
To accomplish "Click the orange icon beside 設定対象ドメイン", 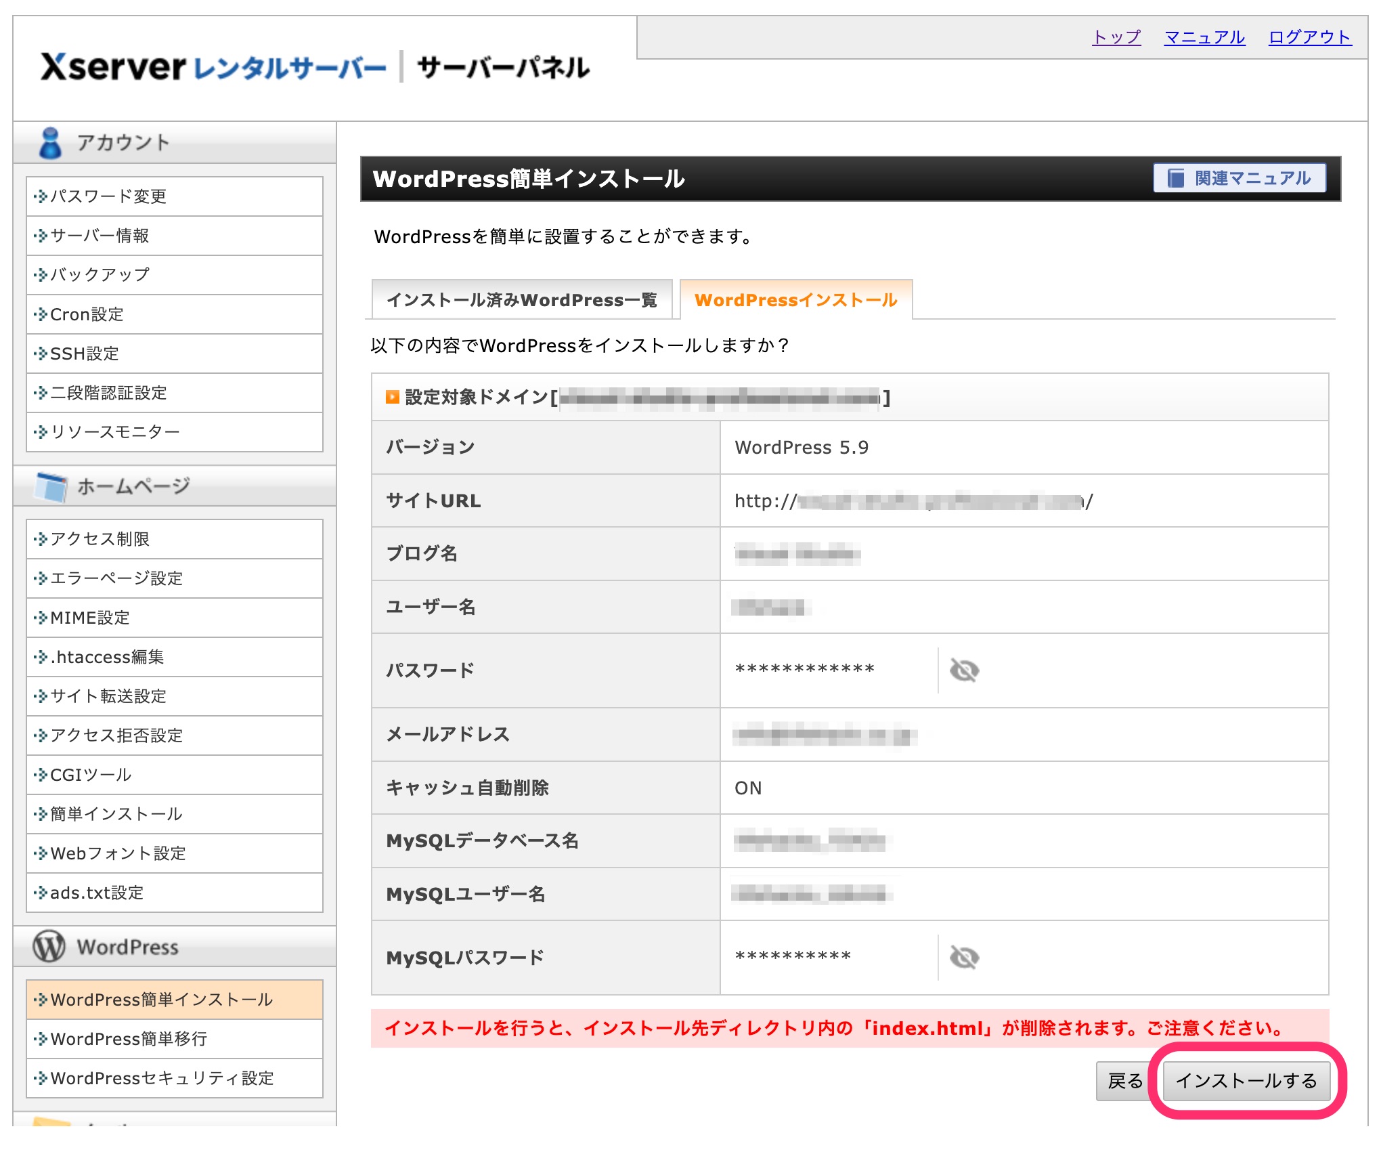I will point(392,397).
